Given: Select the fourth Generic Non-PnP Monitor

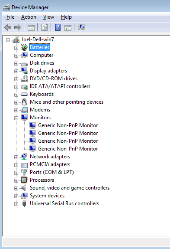Looking at the screenshot, I should click(x=68, y=149).
